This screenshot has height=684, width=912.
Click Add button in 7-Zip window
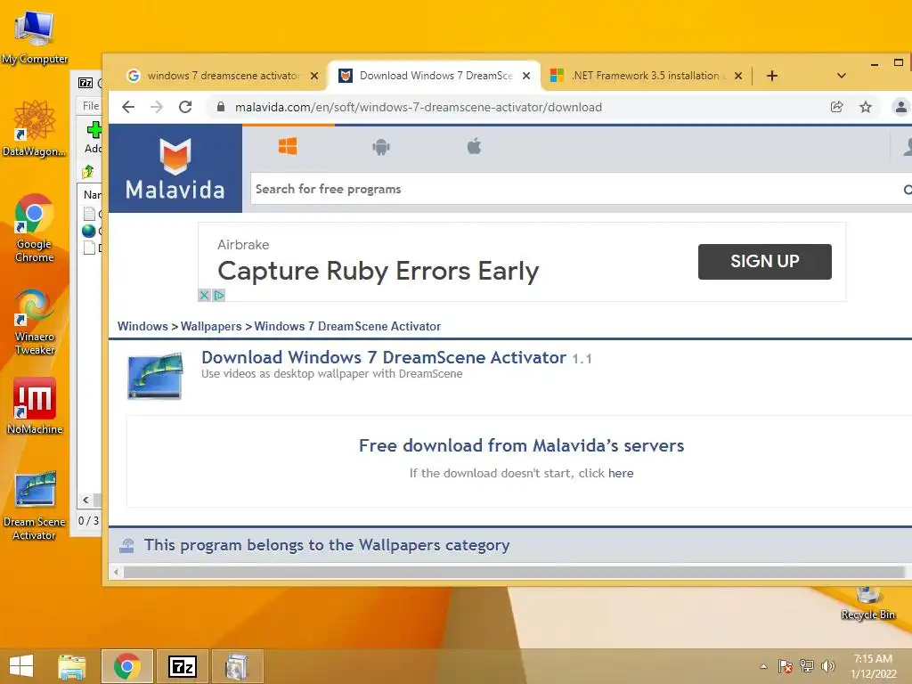[93, 137]
